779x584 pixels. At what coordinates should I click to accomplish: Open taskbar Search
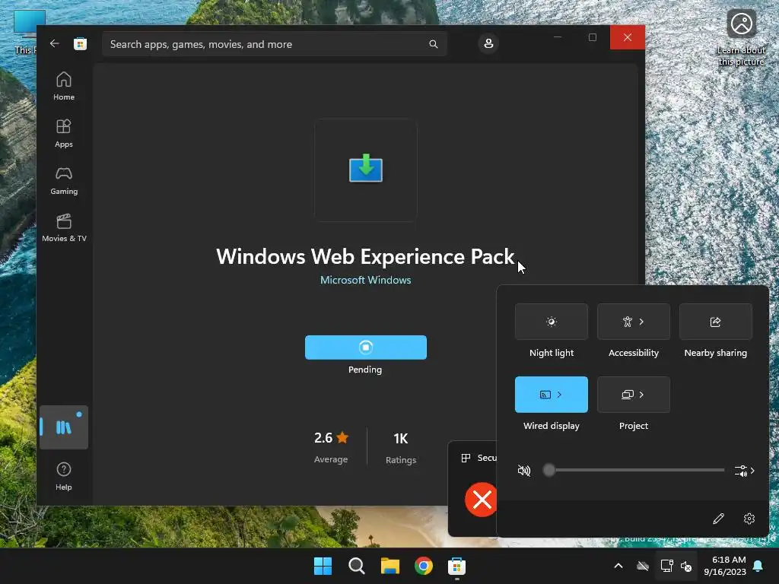[357, 566]
